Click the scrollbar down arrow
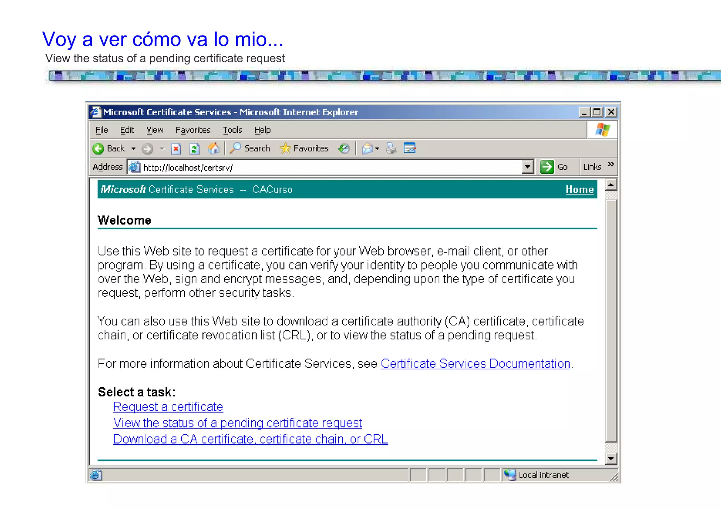Screen dimensions: 721x509 tap(611, 459)
